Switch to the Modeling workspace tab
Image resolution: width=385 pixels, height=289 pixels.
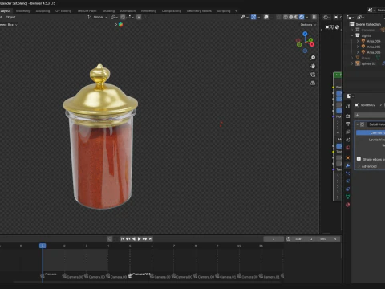tap(23, 11)
